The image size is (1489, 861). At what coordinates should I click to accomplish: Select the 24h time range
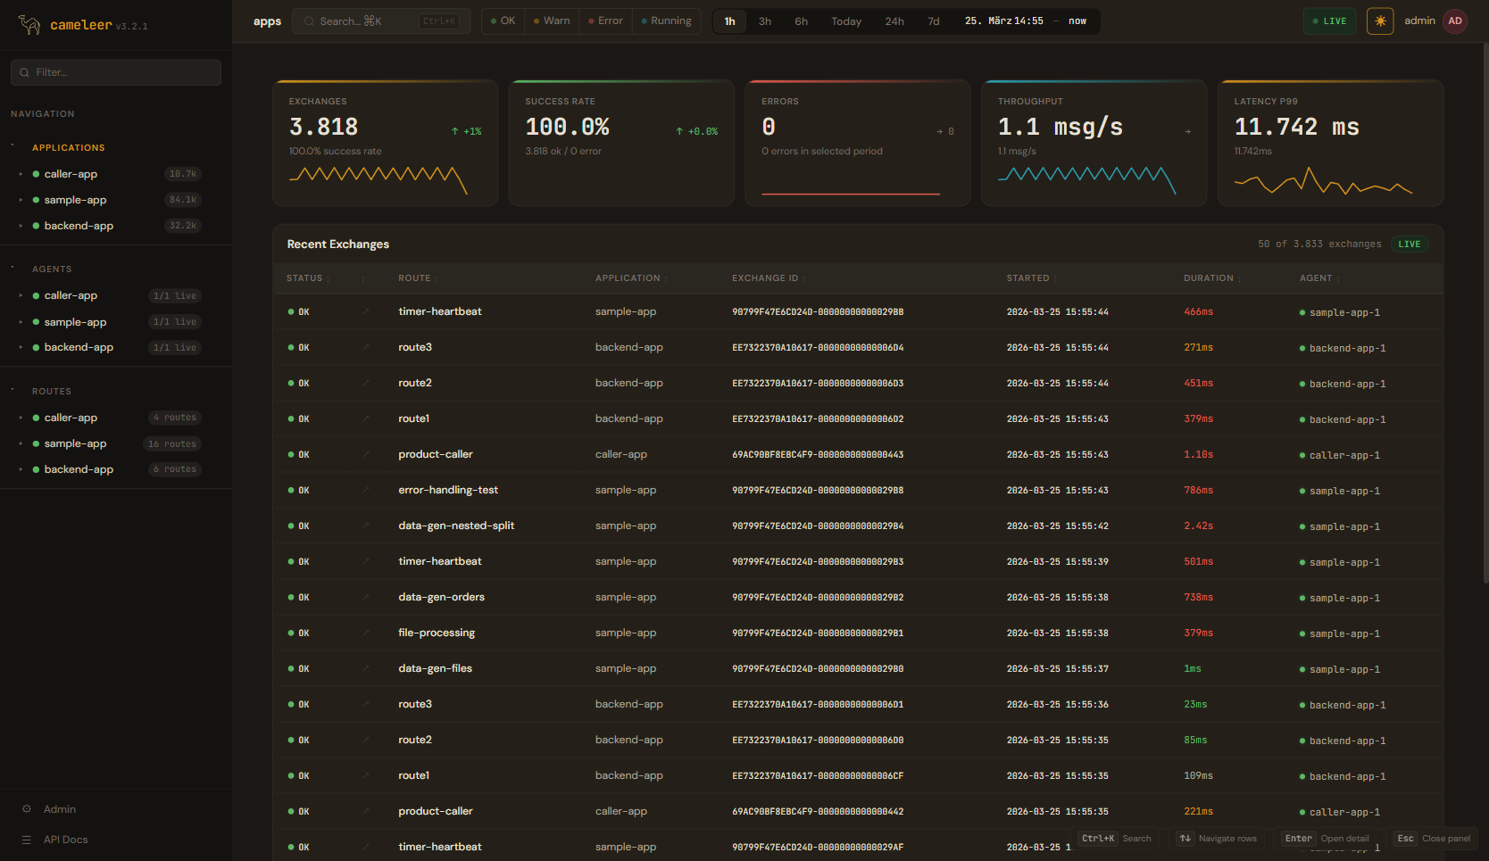click(894, 21)
